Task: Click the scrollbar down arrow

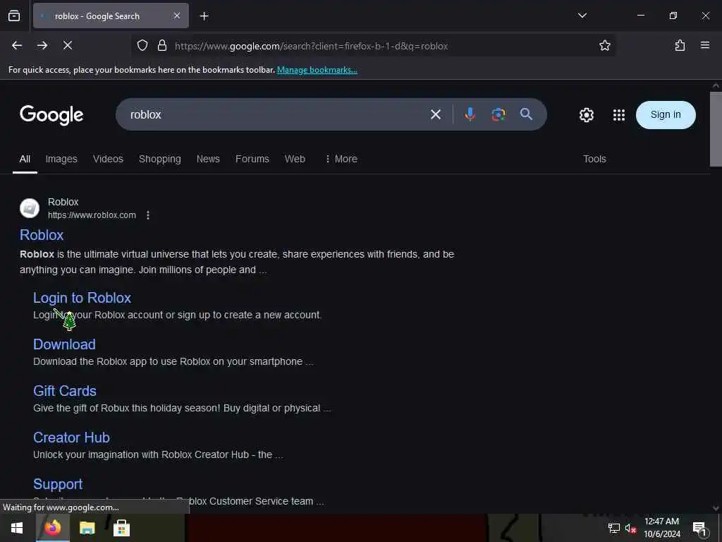Action: click(x=716, y=508)
